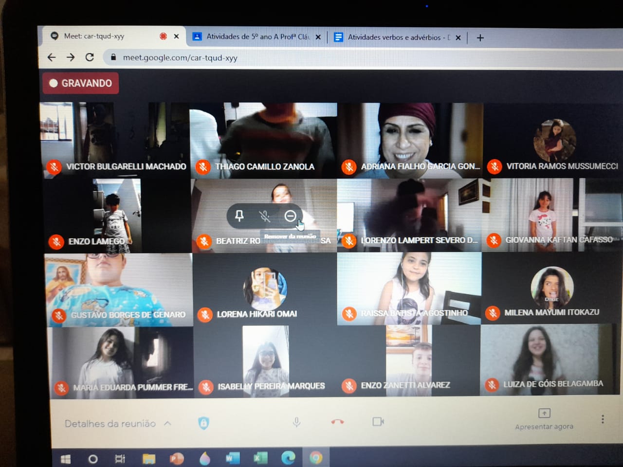Image resolution: width=623 pixels, height=467 pixels.
Task: Open the meeting safety shield icon
Action: click(203, 423)
